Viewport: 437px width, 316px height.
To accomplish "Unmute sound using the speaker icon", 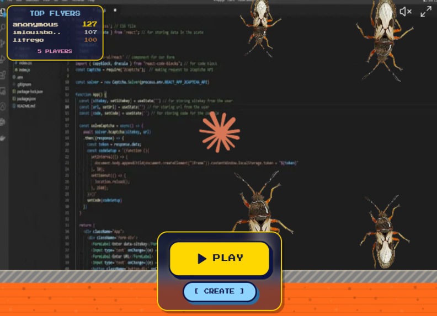I will 405,12.
